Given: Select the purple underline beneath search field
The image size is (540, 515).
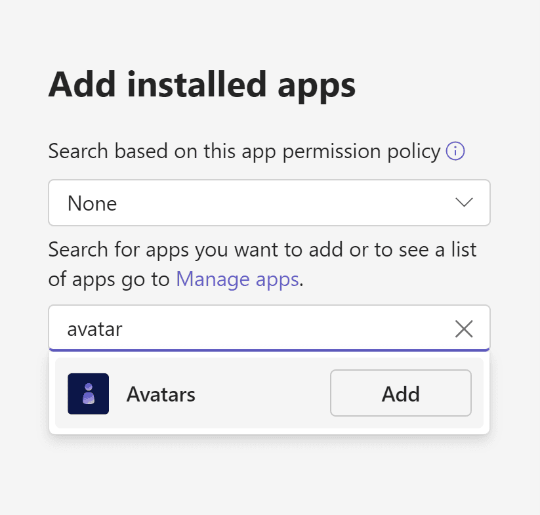Looking at the screenshot, I should [x=269, y=350].
